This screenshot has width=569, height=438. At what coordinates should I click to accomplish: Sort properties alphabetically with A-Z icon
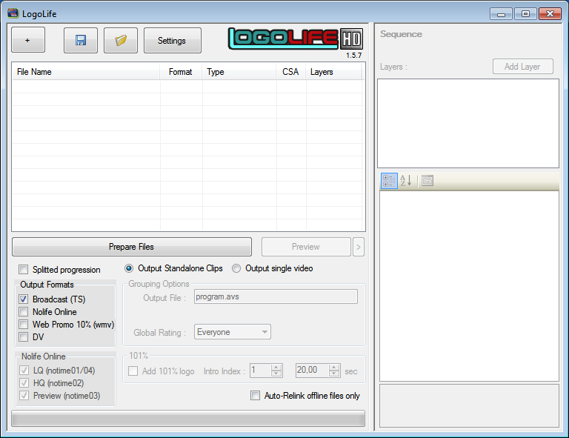pos(405,181)
